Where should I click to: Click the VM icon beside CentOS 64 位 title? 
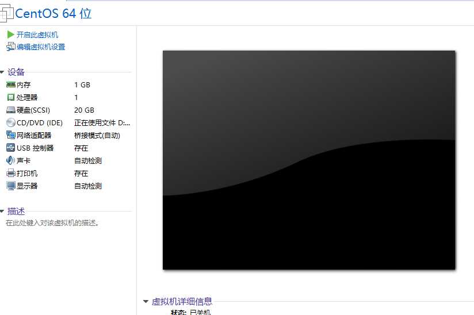(x=6, y=13)
